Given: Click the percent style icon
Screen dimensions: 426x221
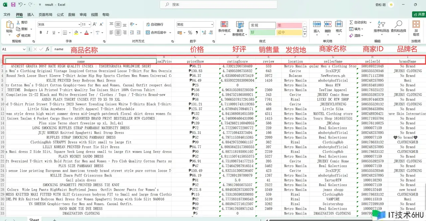Looking at the screenshot, I should click(190, 33).
